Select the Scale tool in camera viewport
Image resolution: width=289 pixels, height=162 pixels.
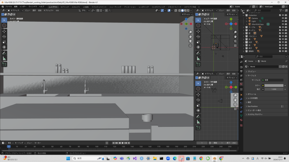tap(4, 42)
